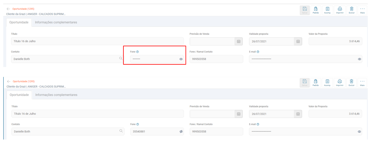Go back using the upper Oportunidade arrow

(x=8, y=9)
